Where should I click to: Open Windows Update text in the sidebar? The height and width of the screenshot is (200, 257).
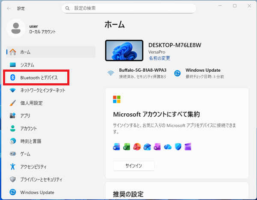click(37, 192)
